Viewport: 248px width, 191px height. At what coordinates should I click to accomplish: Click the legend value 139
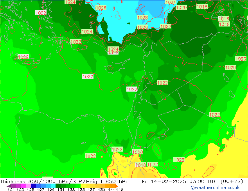coord(101,189)
